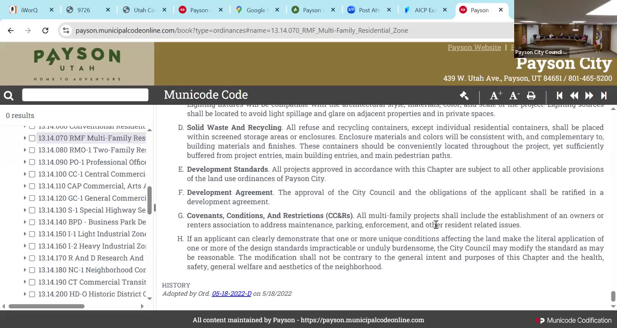Check the 13.14.070 RMF Multi-Family box
617x328 pixels.
coord(32,138)
